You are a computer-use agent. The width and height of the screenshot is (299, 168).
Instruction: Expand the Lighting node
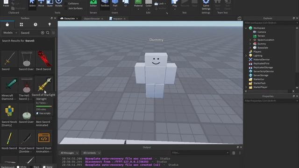246,56
